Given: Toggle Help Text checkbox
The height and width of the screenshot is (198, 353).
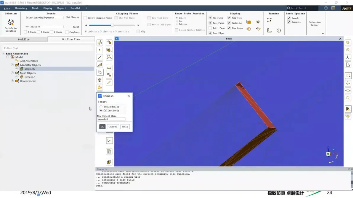Looking at the screenshot, I should [229, 18].
